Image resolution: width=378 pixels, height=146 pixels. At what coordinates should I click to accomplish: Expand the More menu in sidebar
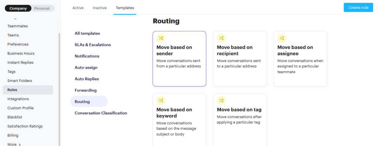[14, 144]
